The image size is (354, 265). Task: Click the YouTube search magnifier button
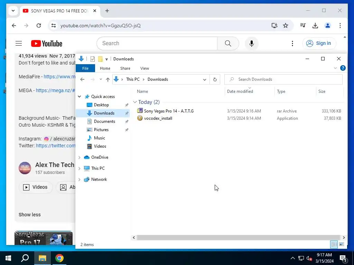[228, 43]
